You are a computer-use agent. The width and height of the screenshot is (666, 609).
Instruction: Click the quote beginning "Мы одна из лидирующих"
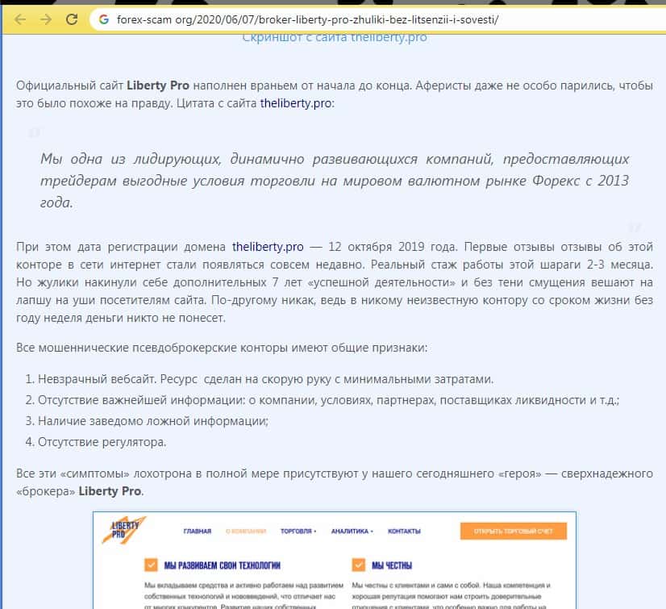335,181
